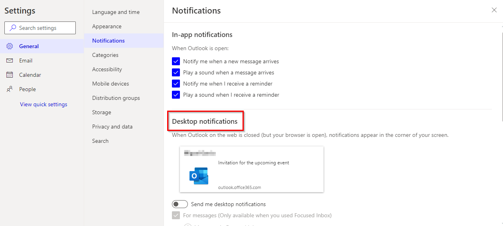The image size is (503, 226).
Task: Select the Calendar settings category
Action: tap(42, 75)
